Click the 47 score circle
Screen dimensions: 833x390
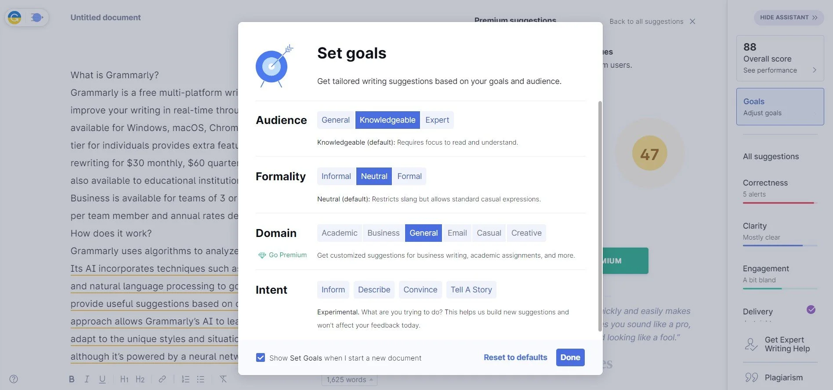(649, 153)
